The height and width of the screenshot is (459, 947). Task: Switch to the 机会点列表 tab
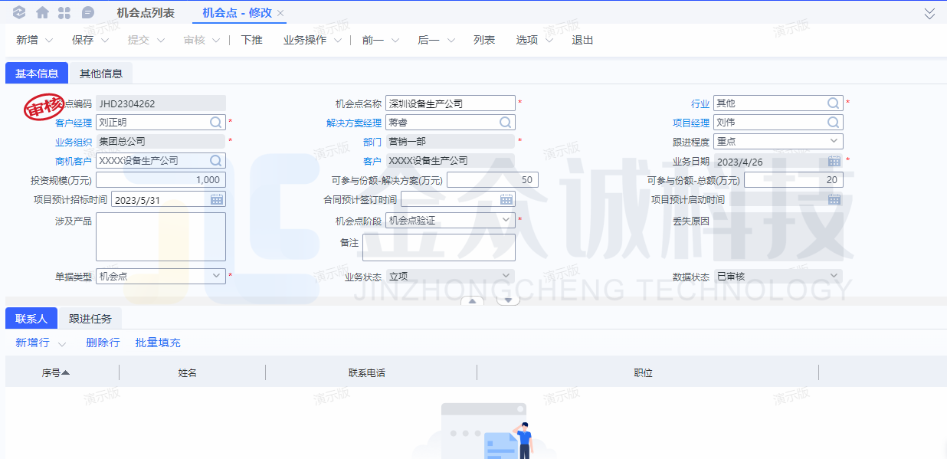coord(146,13)
